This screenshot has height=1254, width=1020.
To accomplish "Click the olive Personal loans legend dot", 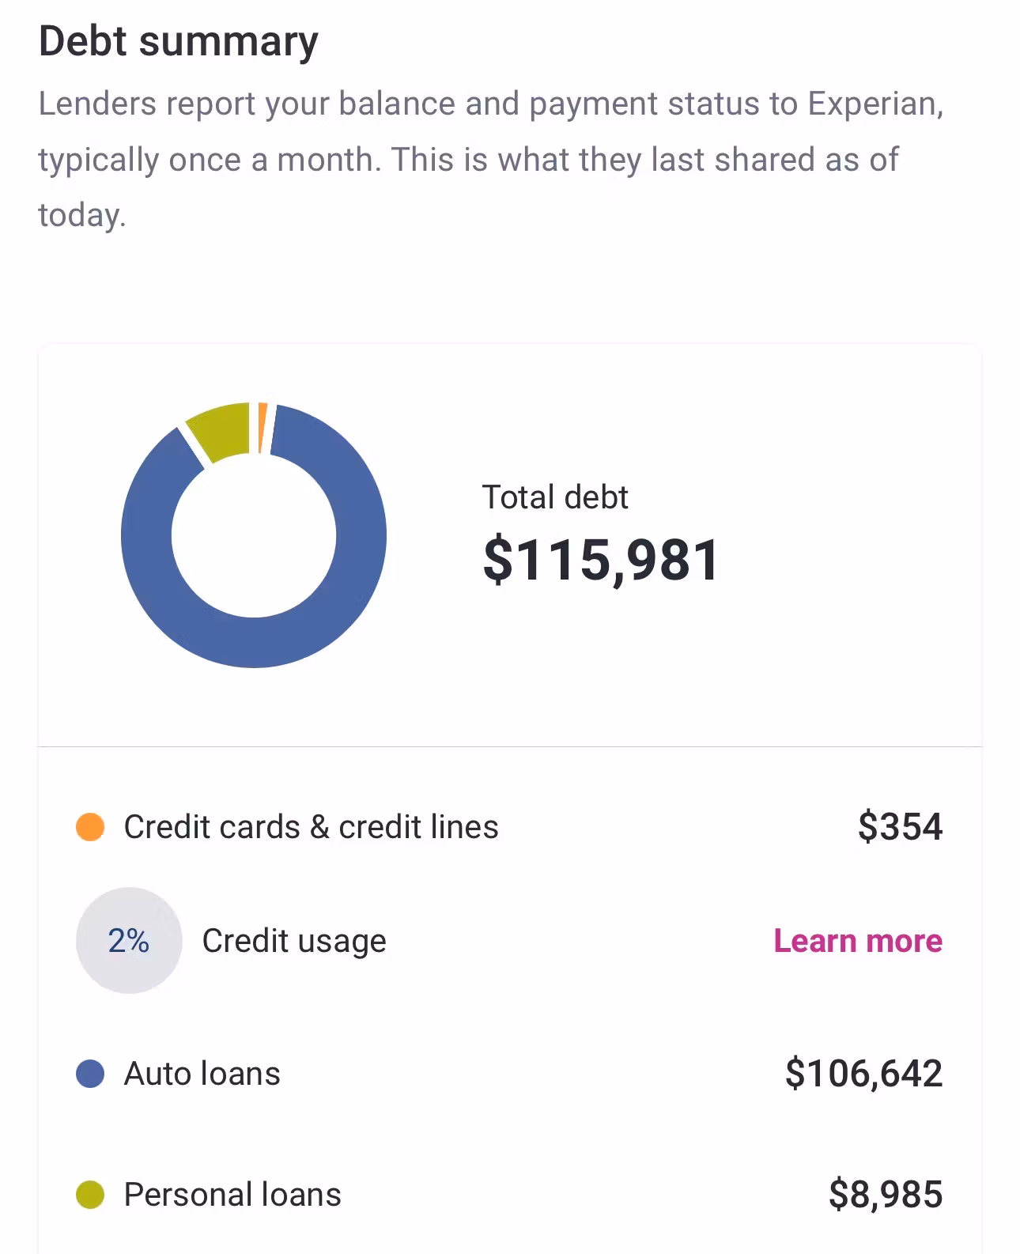I will [90, 1195].
